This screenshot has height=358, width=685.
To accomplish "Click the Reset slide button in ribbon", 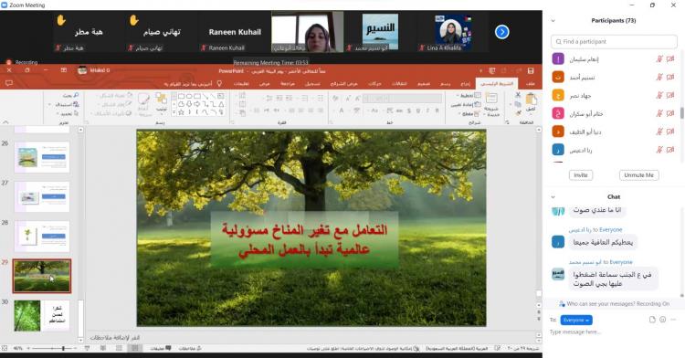I will [x=467, y=104].
